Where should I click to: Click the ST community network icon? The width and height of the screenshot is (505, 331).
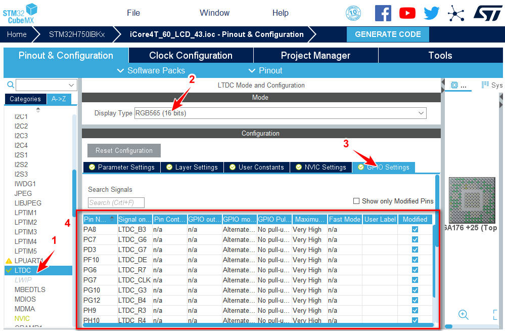point(456,13)
